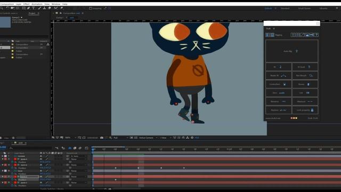Open parent dropdown of the topmost layer
This screenshot has width=341, height=192.
(78, 156)
